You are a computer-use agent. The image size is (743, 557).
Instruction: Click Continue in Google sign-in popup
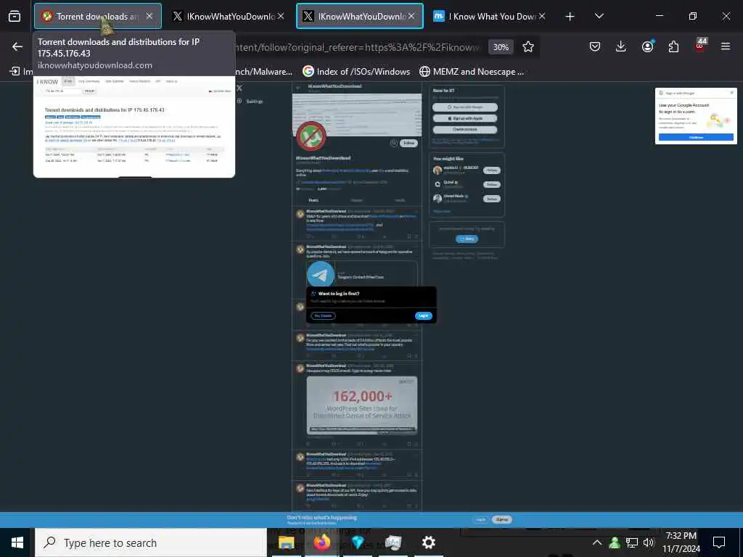696,137
